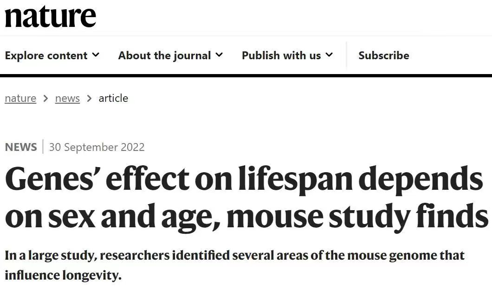The image size is (492, 287).
Task: Open the About the journal menu label
Action: point(164,56)
